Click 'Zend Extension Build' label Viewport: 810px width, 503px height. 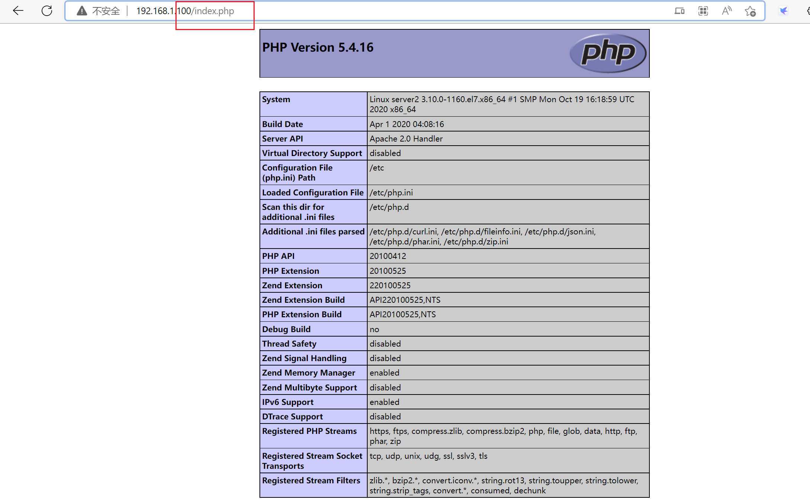[x=303, y=300]
